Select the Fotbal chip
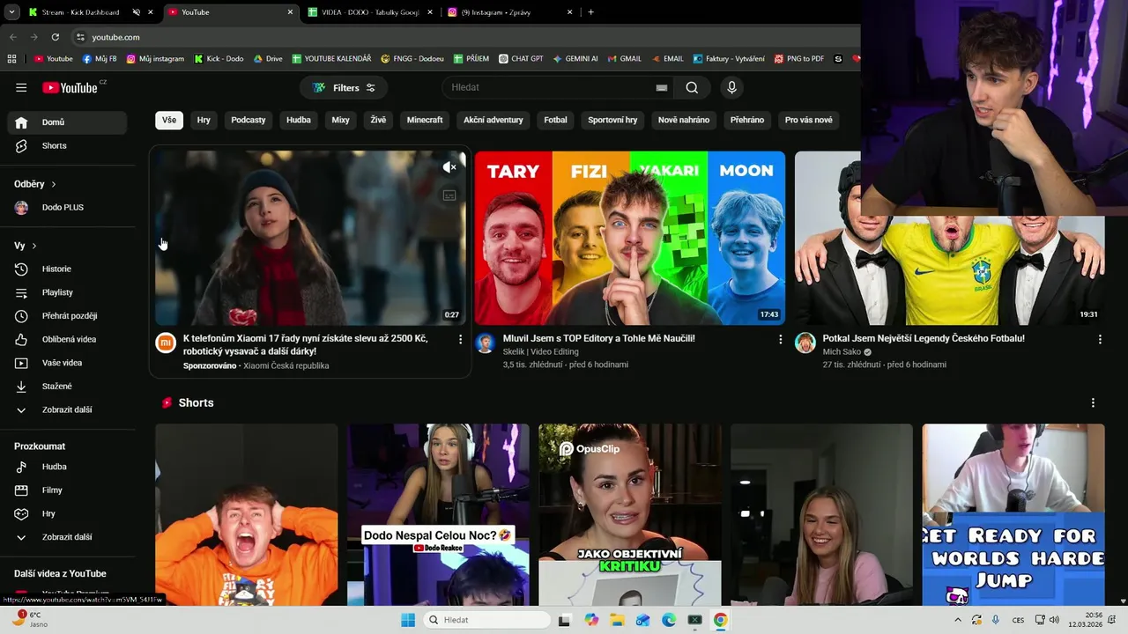Image resolution: width=1128 pixels, height=634 pixels. coord(555,120)
